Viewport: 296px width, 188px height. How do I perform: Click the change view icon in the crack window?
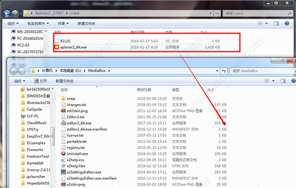[x=260, y=23]
